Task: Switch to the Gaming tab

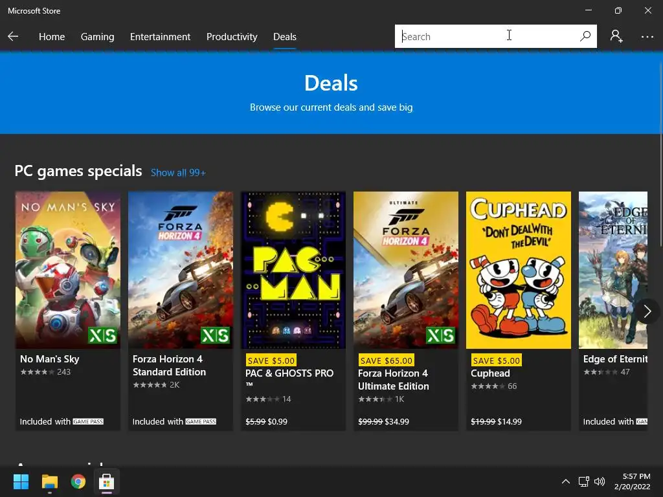Action: pos(97,37)
